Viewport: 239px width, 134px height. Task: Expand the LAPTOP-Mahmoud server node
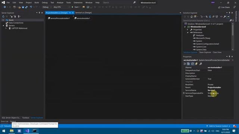tap(6, 28)
